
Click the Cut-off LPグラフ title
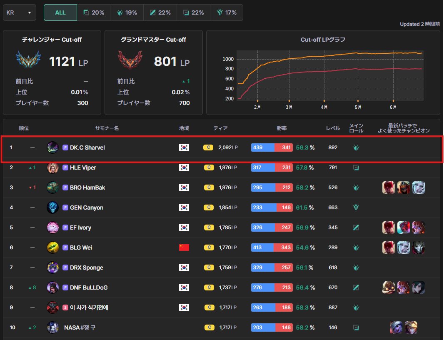[323, 40]
